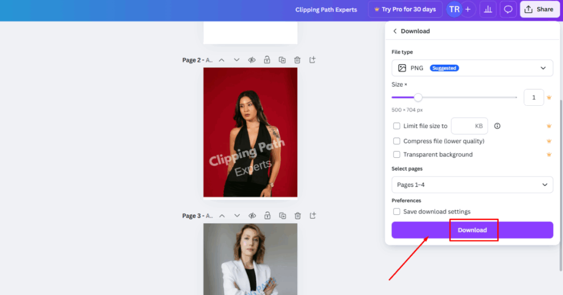The width and height of the screenshot is (563, 295).
Task: Add a new page after Page 2
Action: (x=312, y=60)
